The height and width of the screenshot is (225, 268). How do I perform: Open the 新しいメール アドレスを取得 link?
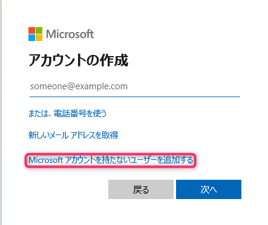pyautogui.click(x=73, y=135)
